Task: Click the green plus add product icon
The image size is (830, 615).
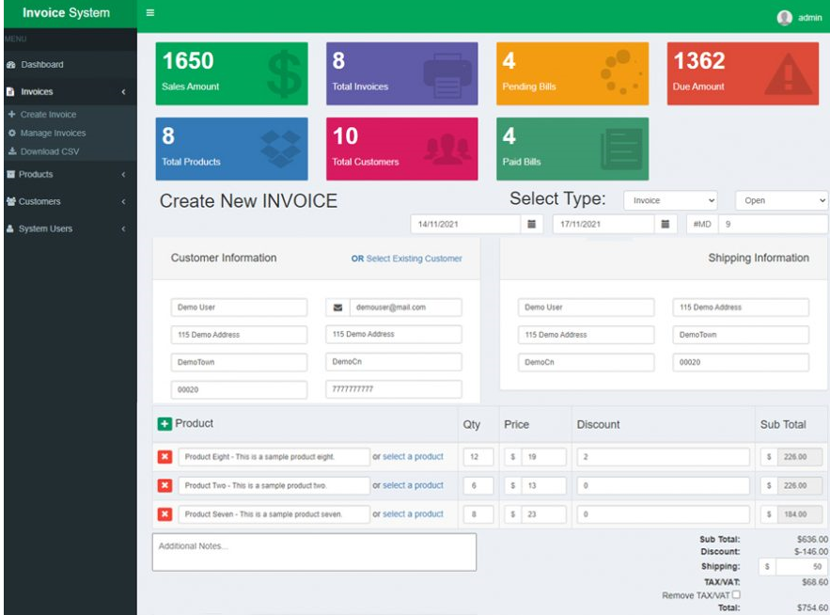Action: tap(164, 424)
